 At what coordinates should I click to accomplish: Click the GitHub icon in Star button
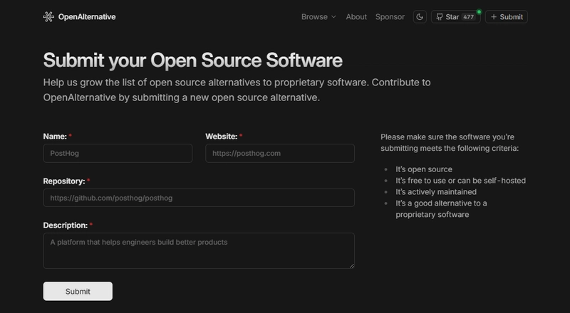440,16
